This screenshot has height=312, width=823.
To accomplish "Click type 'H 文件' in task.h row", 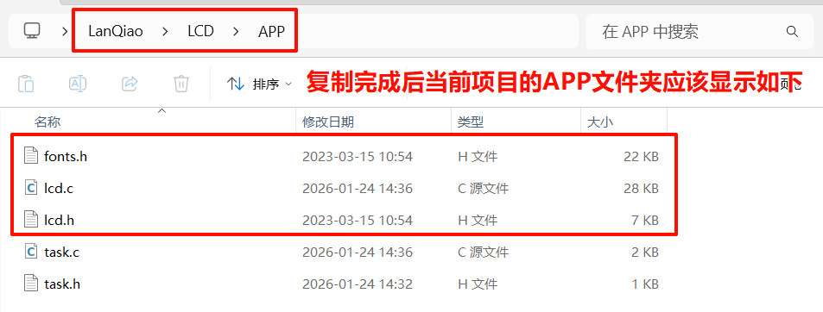I will click(478, 284).
